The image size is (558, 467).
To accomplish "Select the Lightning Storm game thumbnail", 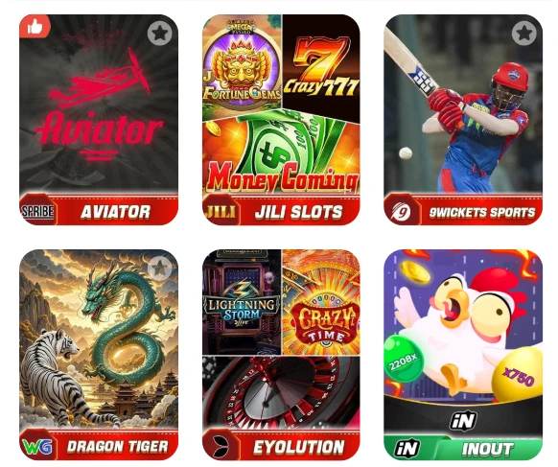I will (242, 302).
